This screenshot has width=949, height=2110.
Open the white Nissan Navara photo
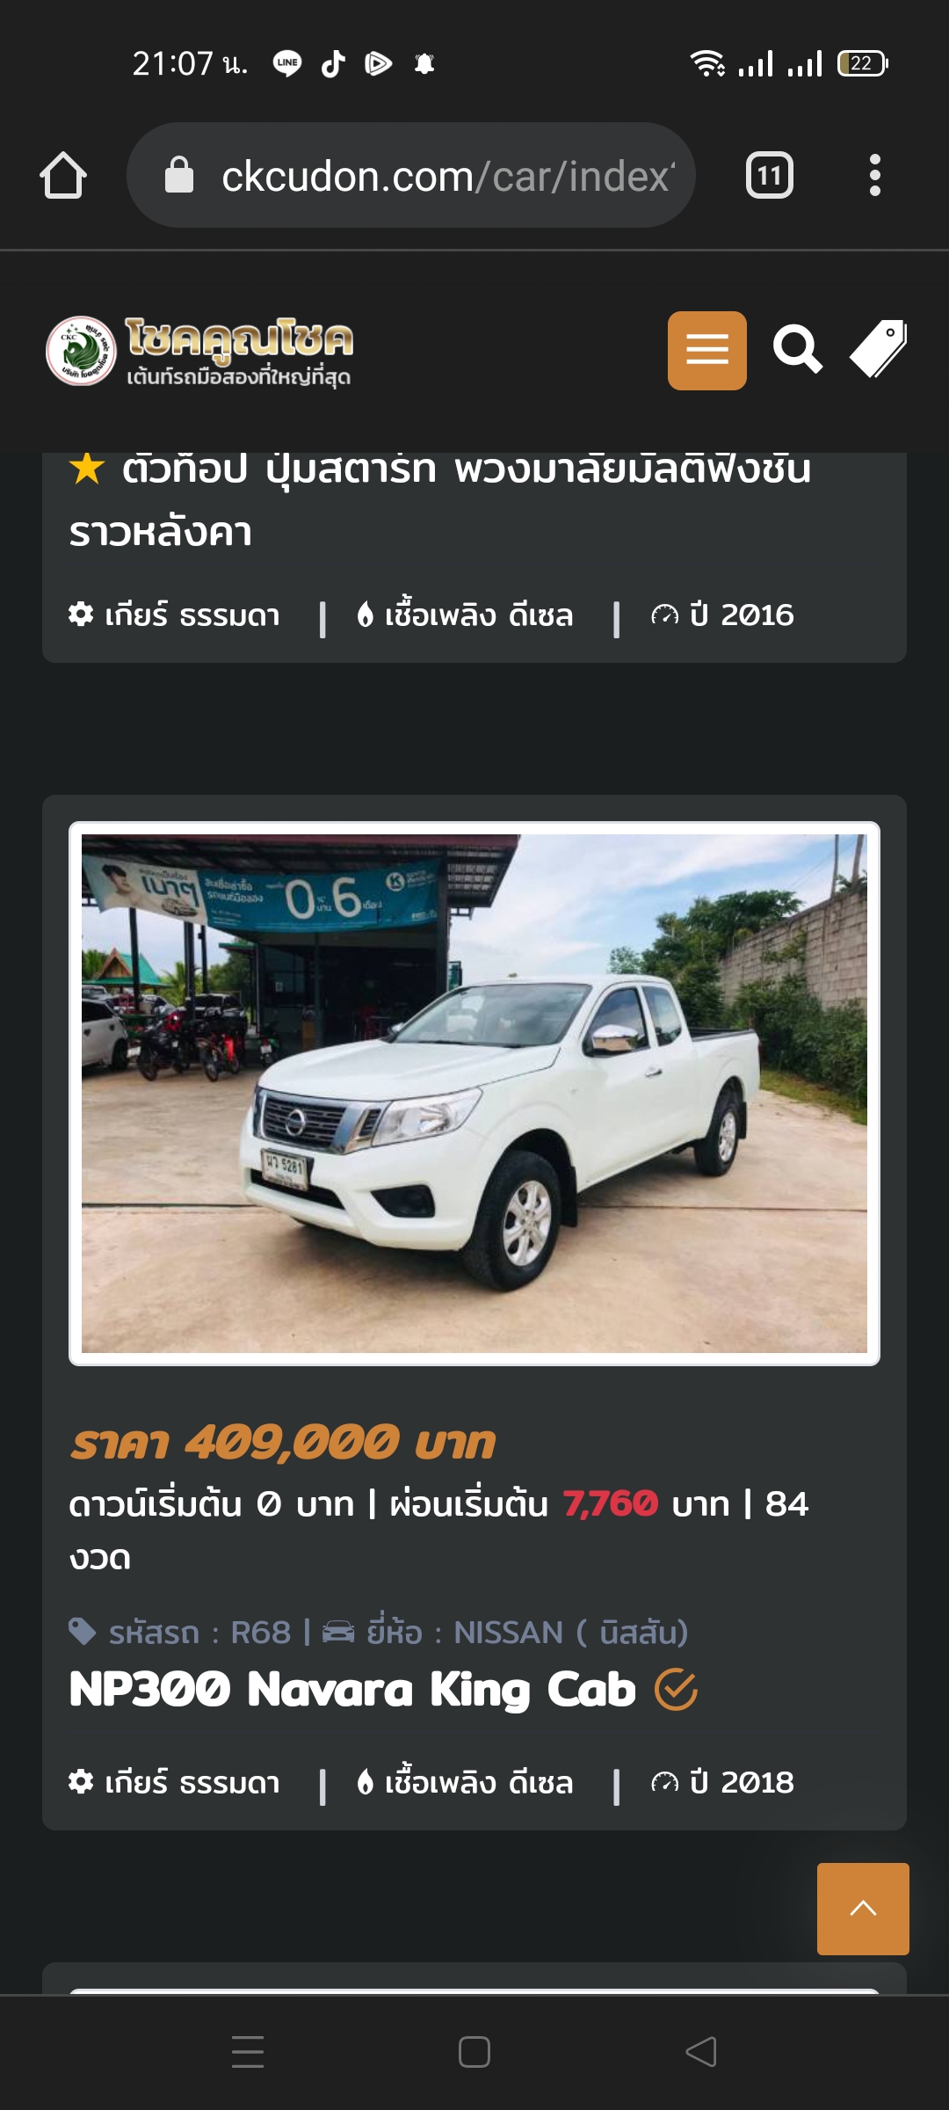click(474, 1093)
